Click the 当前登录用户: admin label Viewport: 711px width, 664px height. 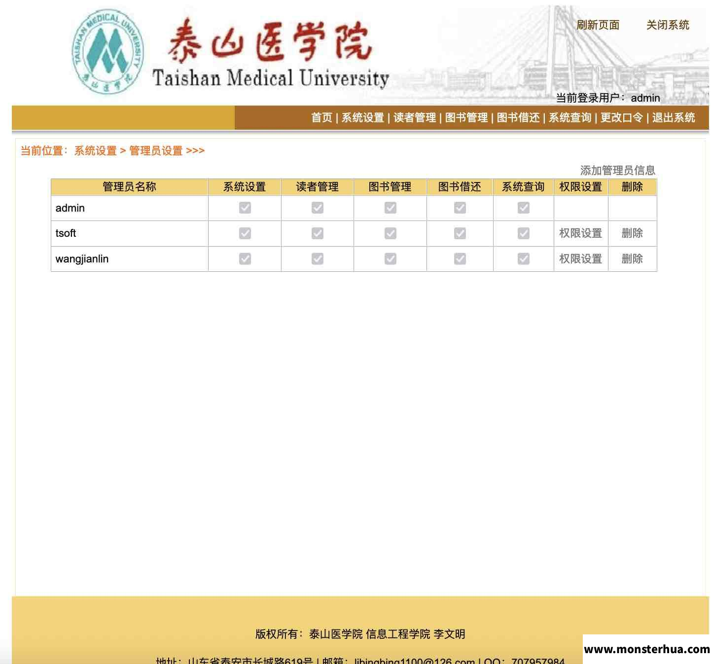608,98
